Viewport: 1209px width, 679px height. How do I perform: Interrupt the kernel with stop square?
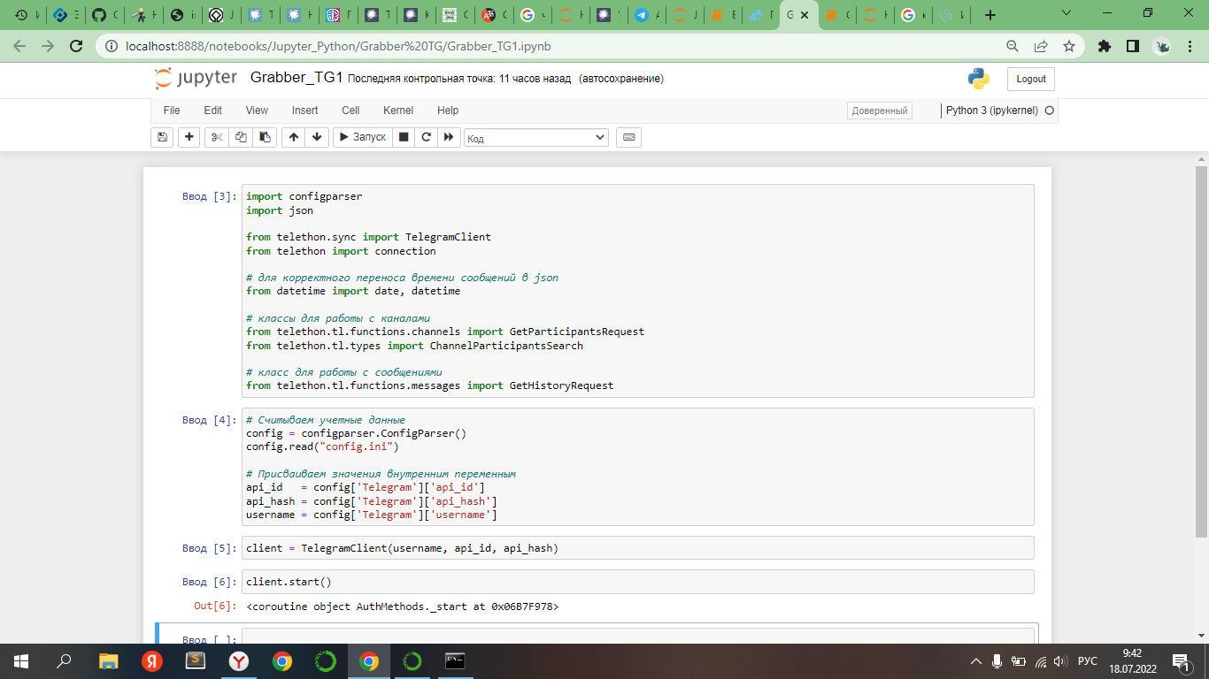404,137
